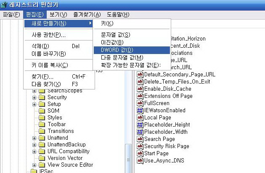Click the Placeholder_Width value icon

pyautogui.click(x=140, y=132)
